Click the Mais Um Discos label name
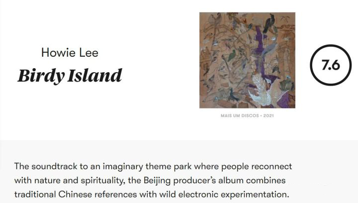 tap(240, 115)
